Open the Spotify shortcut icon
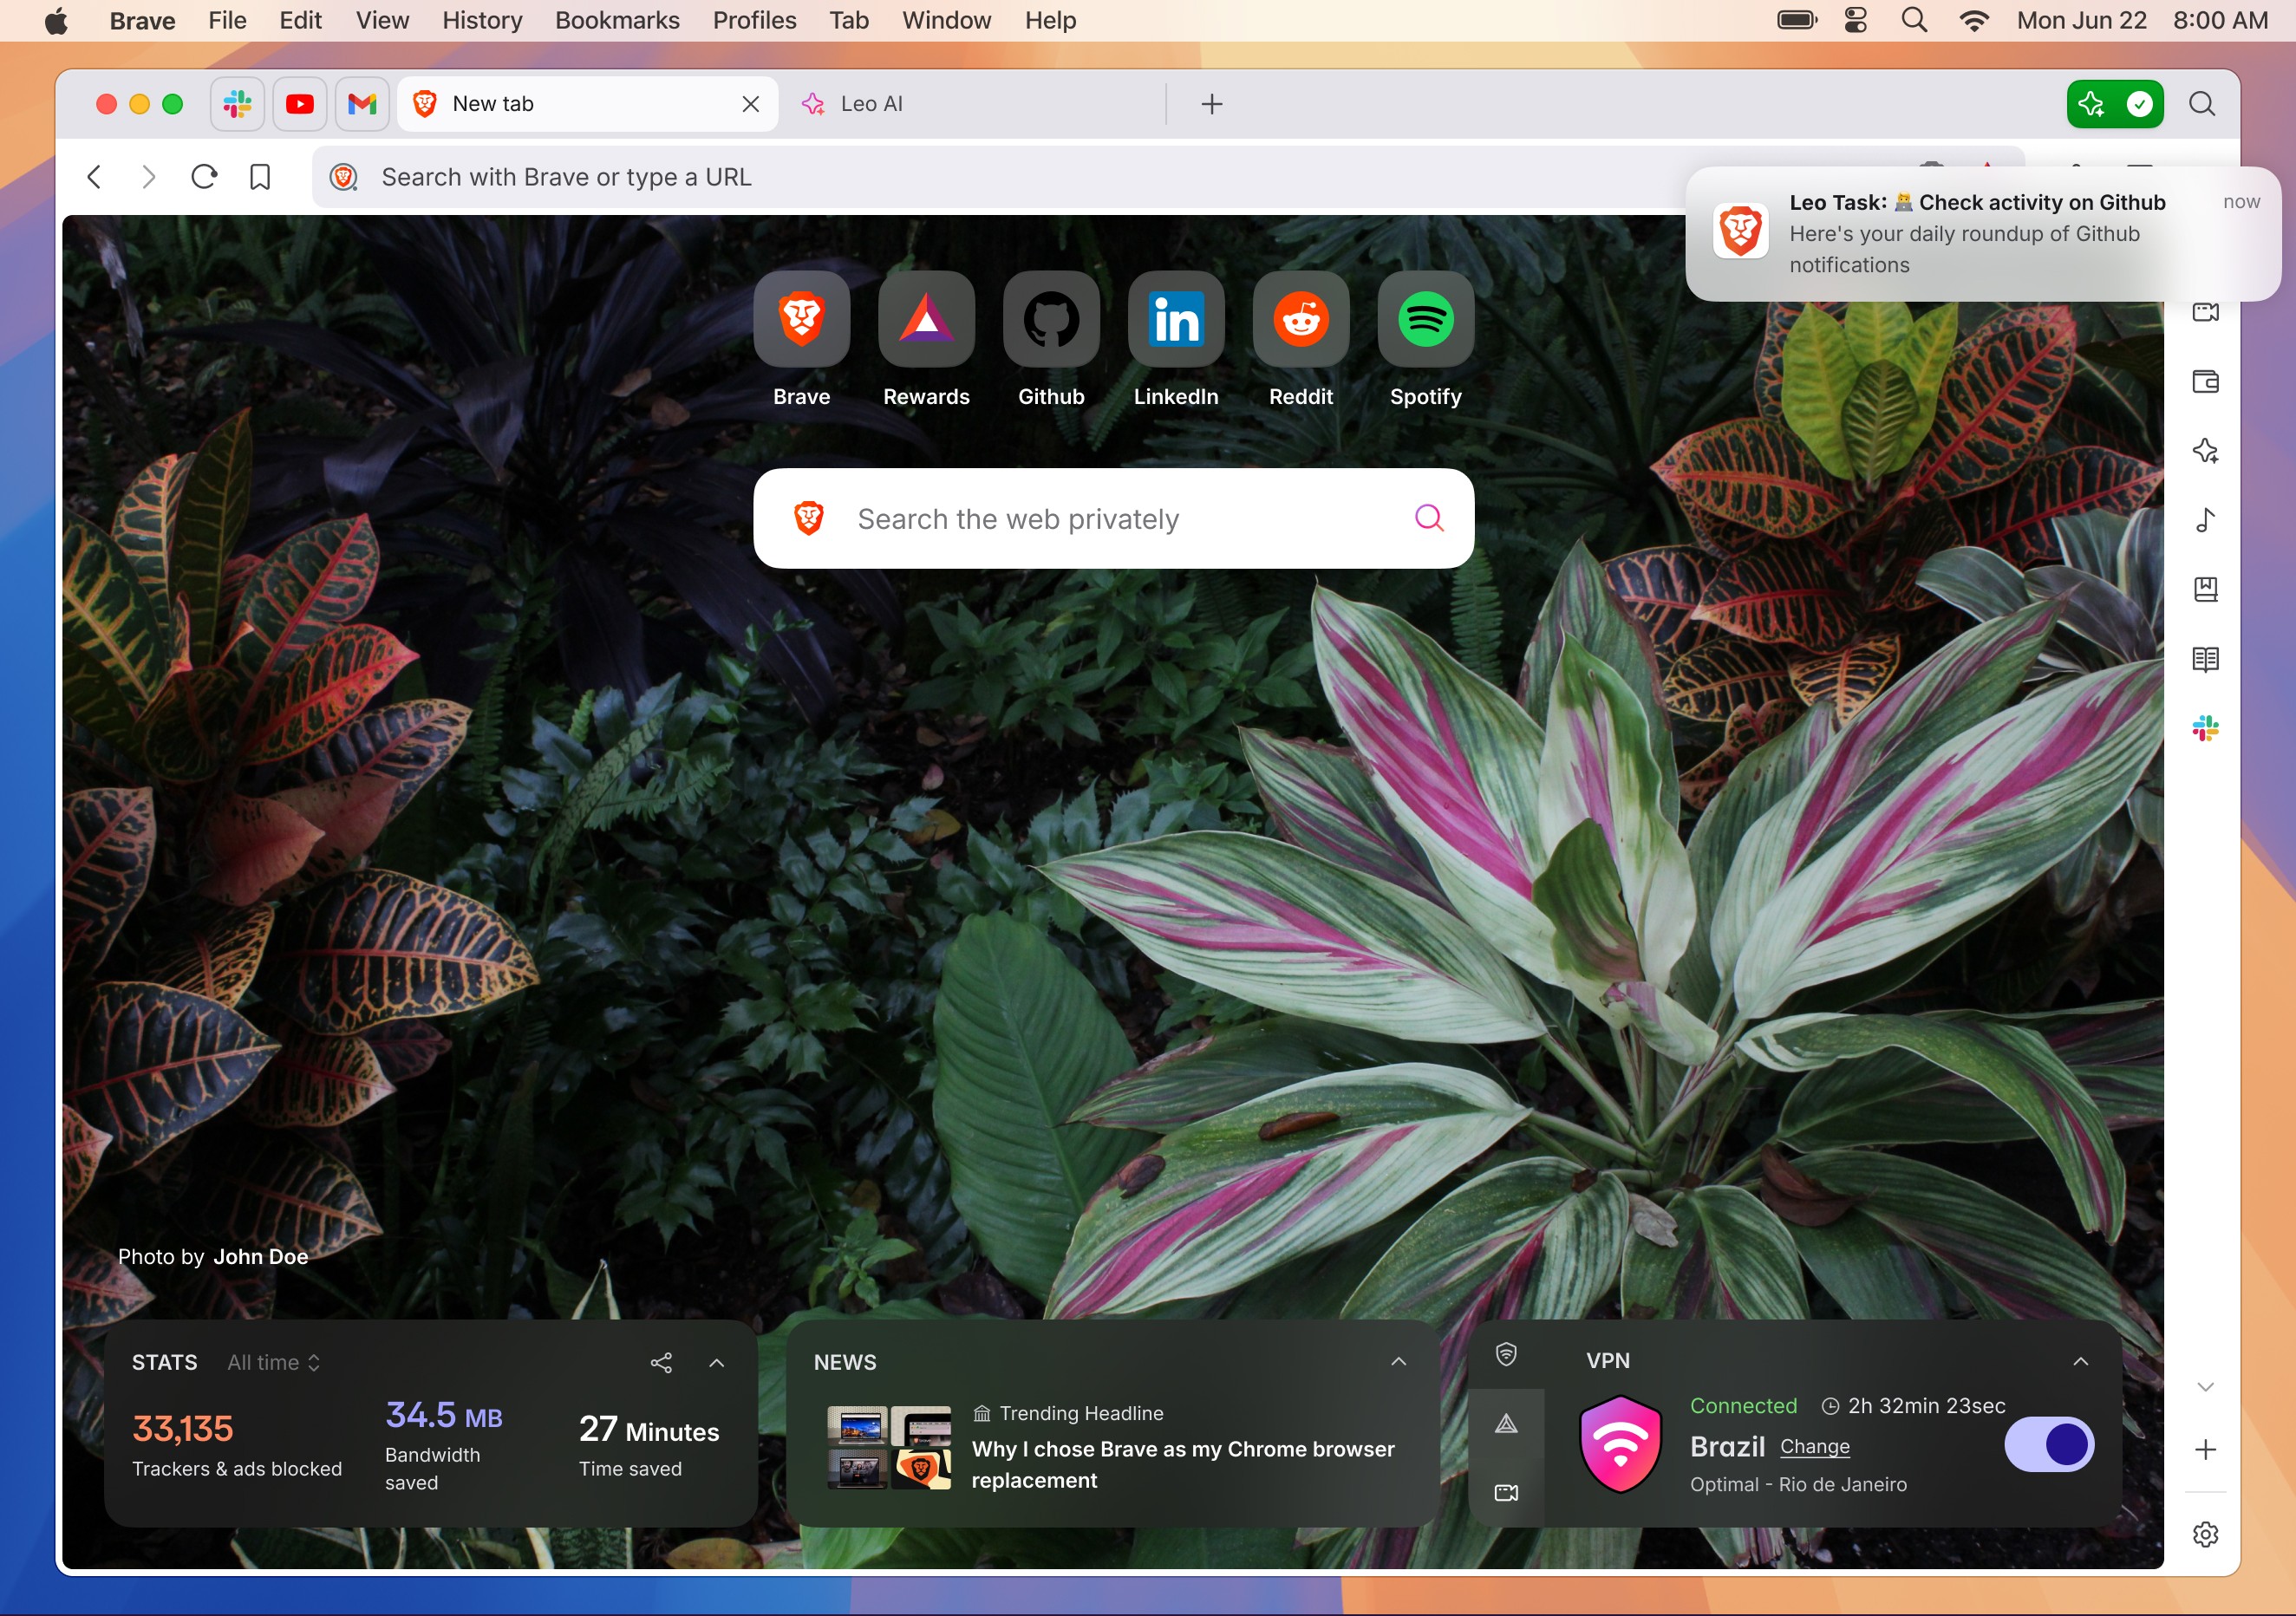2296x1616 pixels. [x=1425, y=320]
